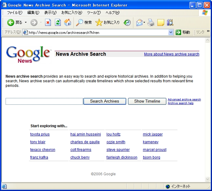The width and height of the screenshot is (212, 191).
Task: Click the address URL field
Action: (98, 33)
